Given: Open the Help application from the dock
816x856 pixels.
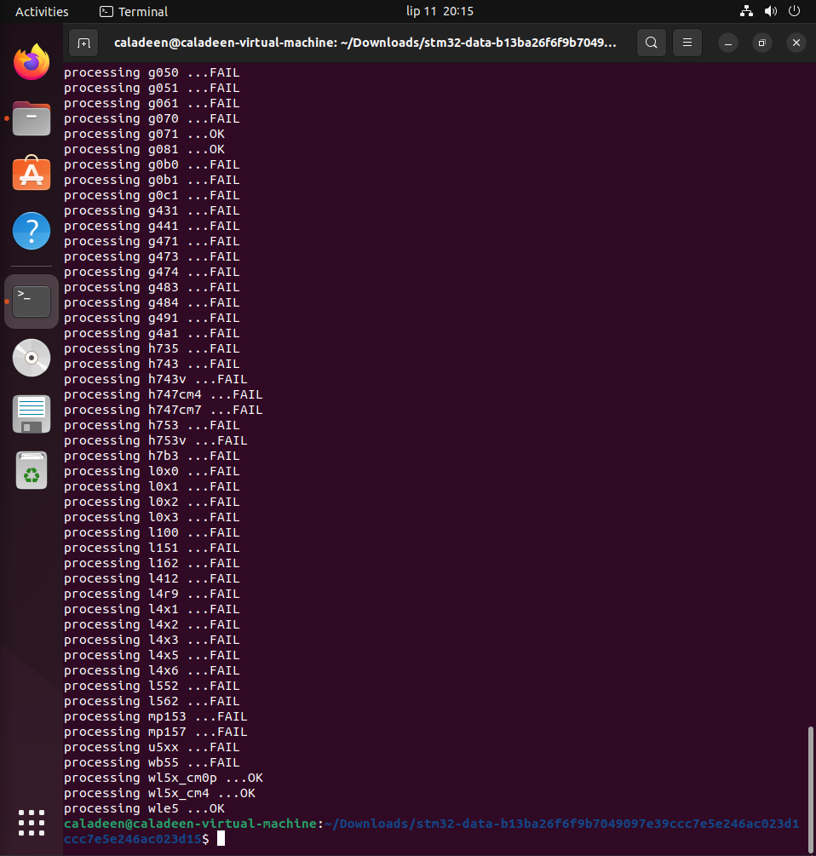Looking at the screenshot, I should (31, 231).
